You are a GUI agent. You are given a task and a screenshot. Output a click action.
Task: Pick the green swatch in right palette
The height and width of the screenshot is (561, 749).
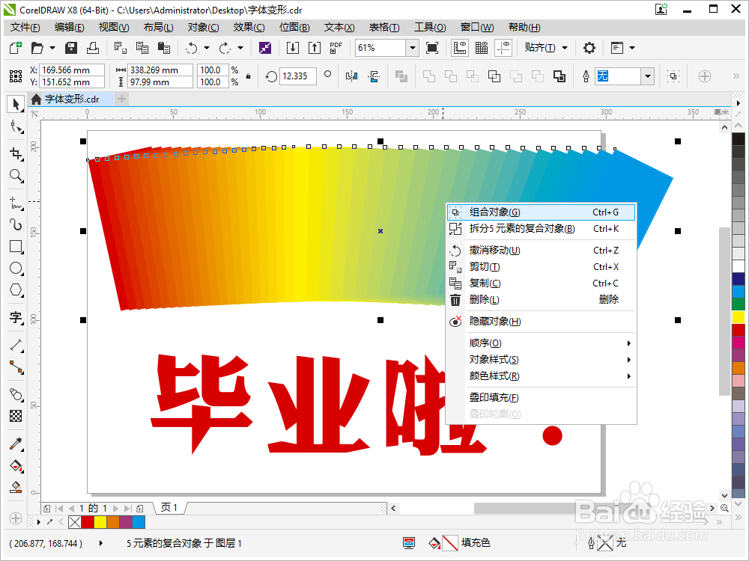point(739,304)
